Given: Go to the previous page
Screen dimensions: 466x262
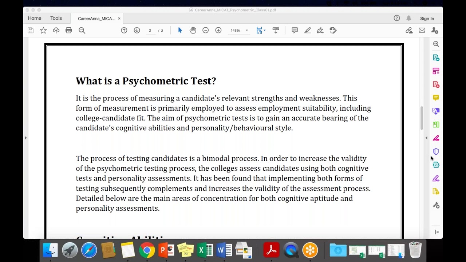Looking at the screenshot, I should coord(124,31).
